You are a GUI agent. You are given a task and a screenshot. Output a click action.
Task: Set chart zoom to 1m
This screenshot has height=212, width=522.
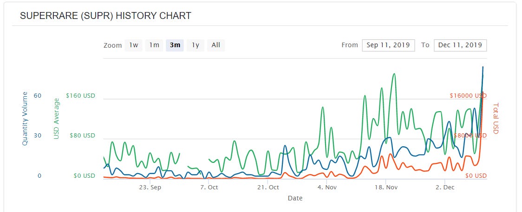pos(154,45)
